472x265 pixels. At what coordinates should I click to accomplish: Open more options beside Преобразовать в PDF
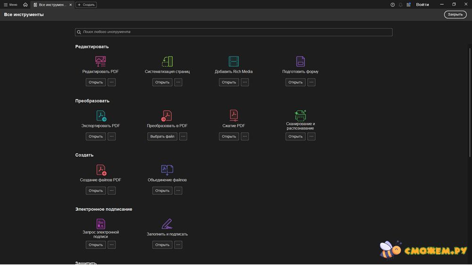183,137
